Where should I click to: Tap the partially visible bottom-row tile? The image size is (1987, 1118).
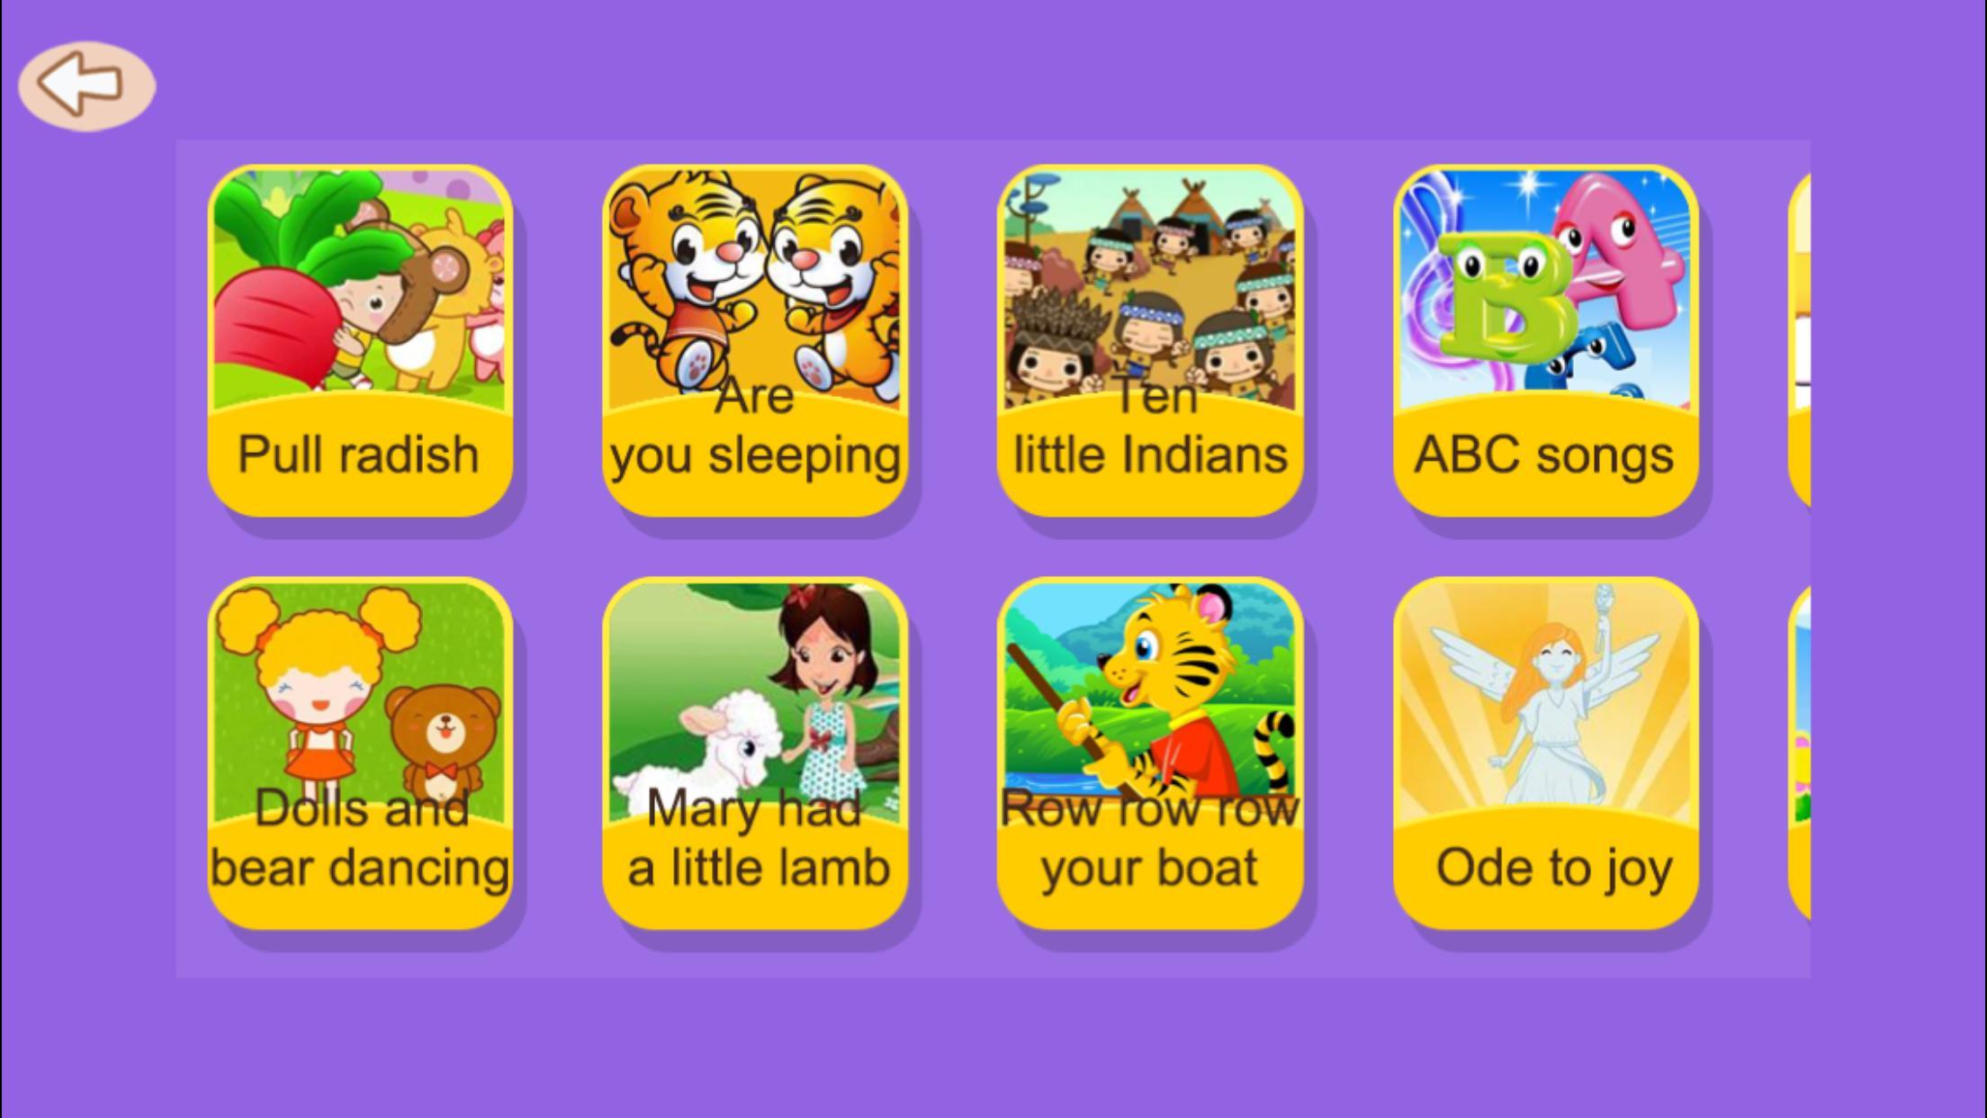(1800, 753)
